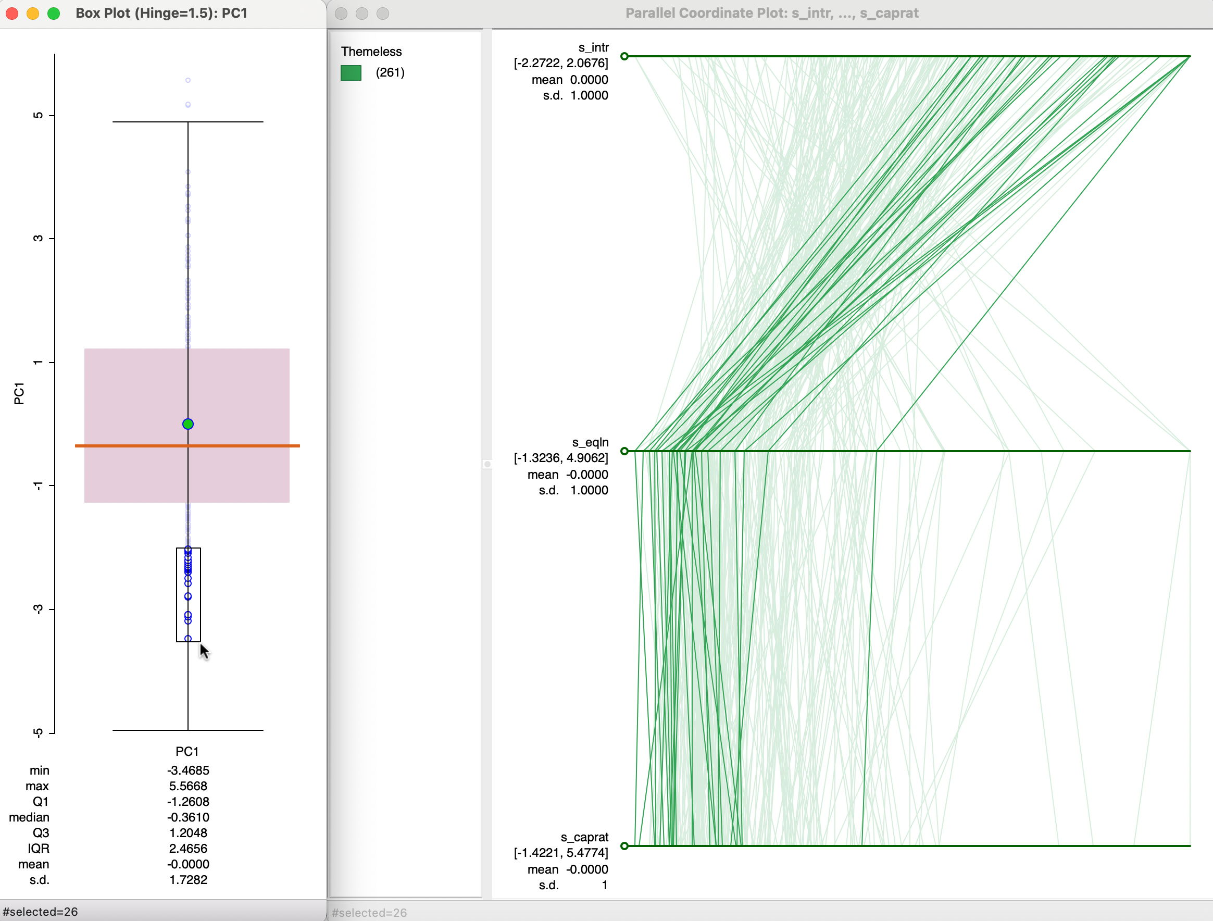Click the PC1 label below box plot
Image resolution: width=1213 pixels, height=921 pixels.
coord(187,752)
